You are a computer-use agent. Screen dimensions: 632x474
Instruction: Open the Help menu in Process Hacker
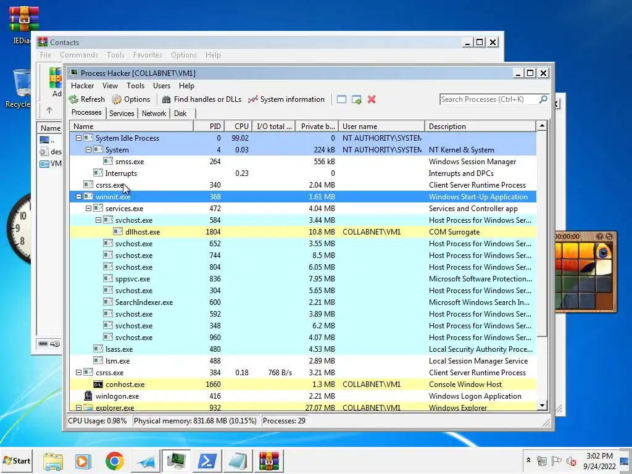(x=186, y=85)
